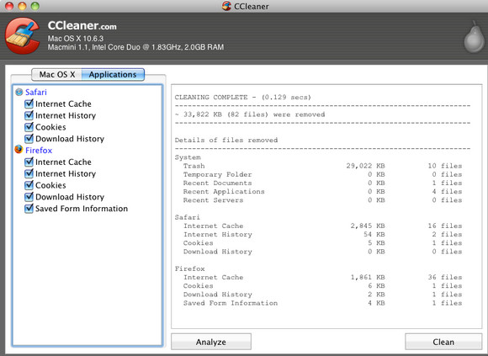Click the Trash row in results

tap(322, 166)
